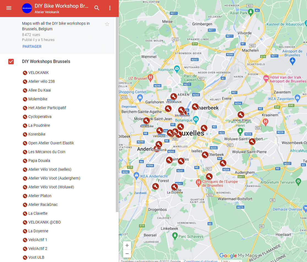Click the IKEA Zaventem shopping pin
307x262 pixels.
[x=297, y=98]
